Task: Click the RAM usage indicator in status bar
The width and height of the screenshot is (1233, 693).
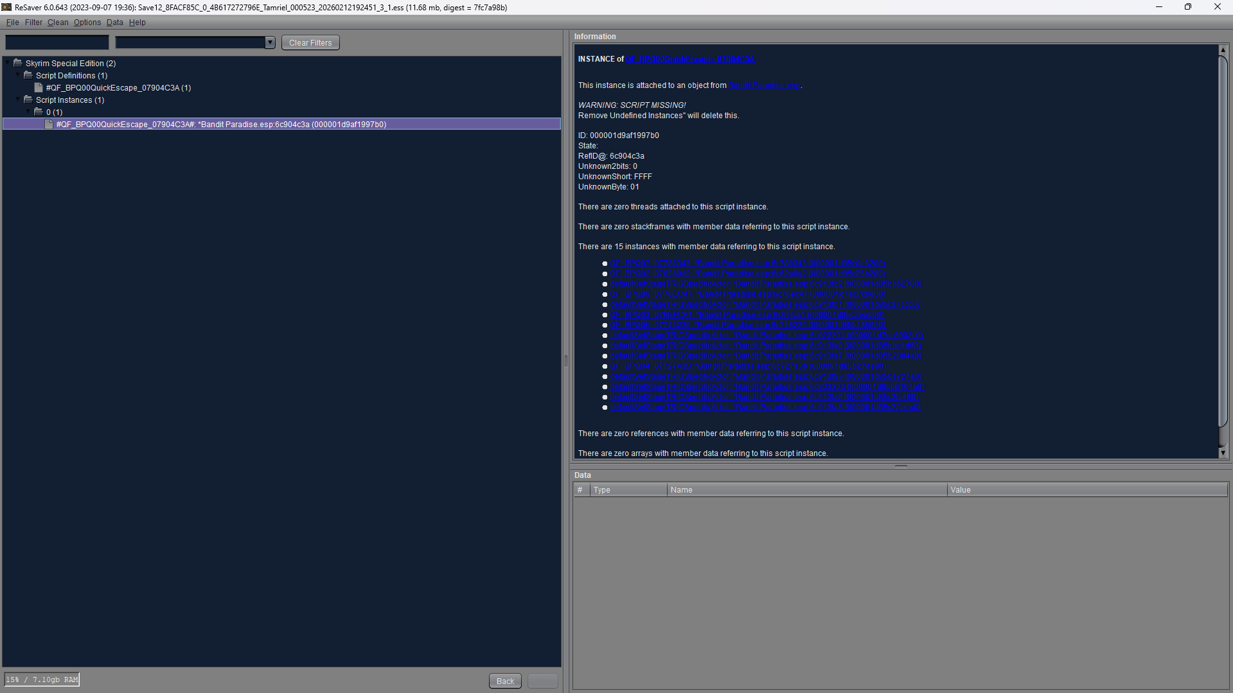Action: tap(42, 680)
